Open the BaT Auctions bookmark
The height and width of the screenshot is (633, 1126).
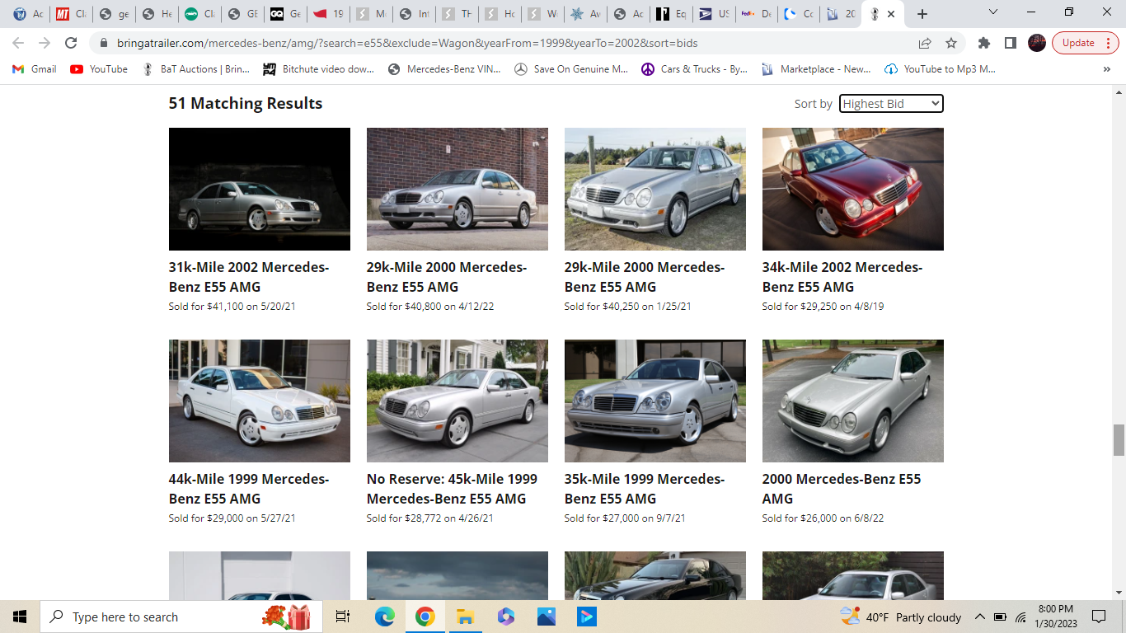[x=195, y=69]
